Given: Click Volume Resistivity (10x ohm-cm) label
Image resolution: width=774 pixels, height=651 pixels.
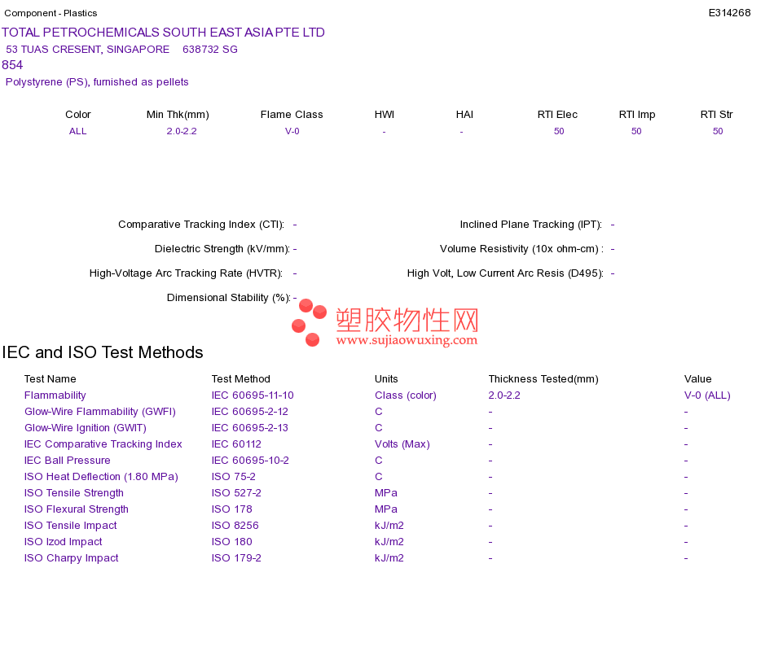Looking at the screenshot, I should [x=521, y=248].
